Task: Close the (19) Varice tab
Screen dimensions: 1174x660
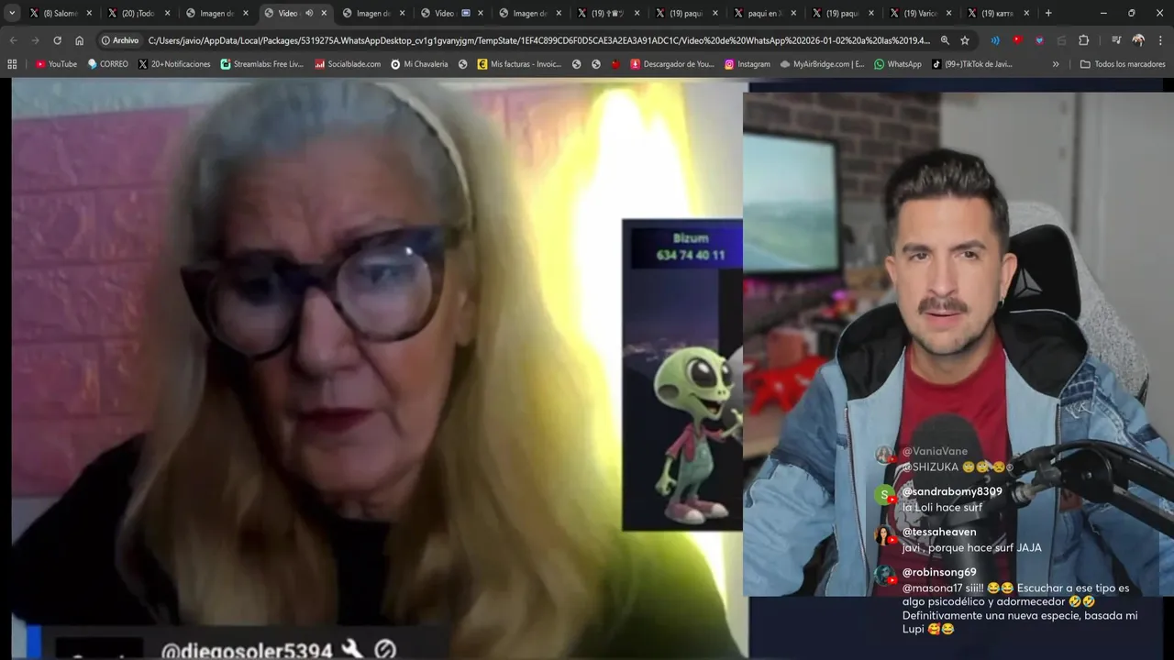Action: point(948,13)
